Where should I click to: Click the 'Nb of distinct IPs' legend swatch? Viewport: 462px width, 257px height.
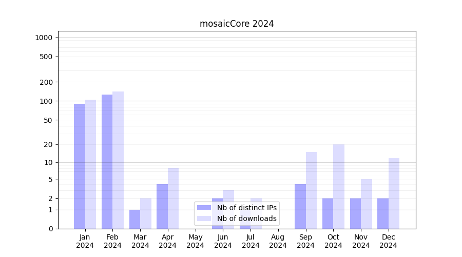[204, 208]
